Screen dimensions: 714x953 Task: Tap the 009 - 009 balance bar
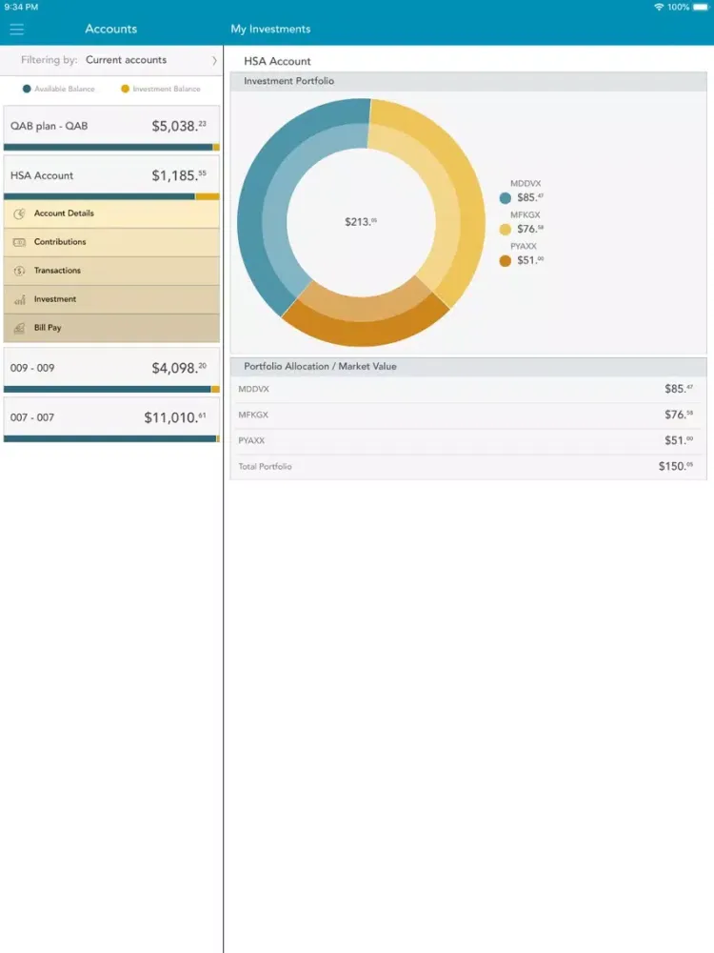click(111, 389)
